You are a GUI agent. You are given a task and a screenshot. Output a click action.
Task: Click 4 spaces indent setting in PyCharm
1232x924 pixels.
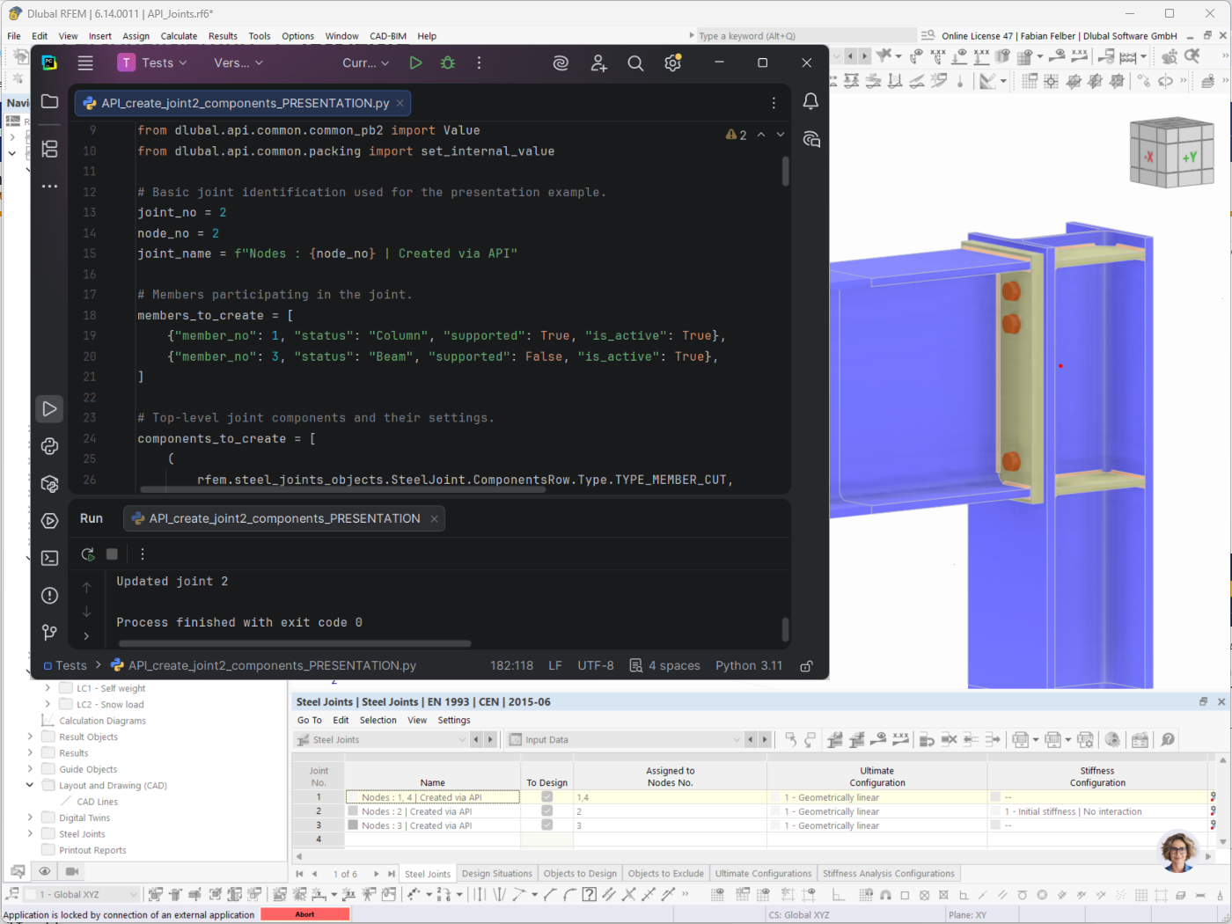point(665,666)
